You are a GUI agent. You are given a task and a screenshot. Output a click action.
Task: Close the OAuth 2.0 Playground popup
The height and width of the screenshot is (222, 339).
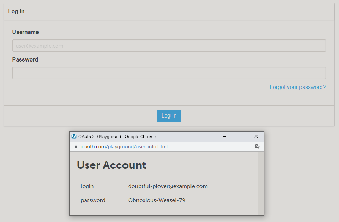256,136
